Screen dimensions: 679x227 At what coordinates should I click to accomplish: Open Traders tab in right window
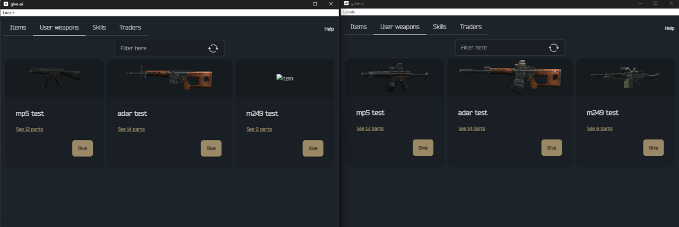point(471,27)
